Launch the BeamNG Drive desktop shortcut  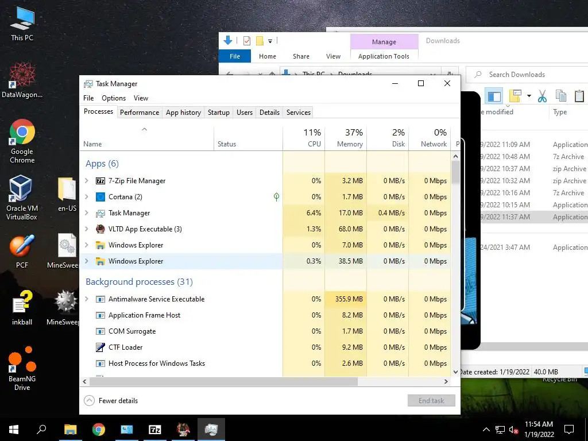click(x=22, y=369)
